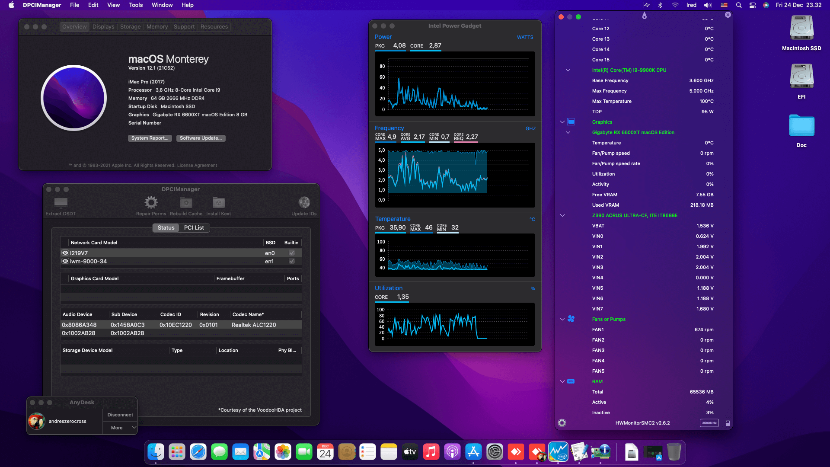This screenshot has height=467, width=830.
Task: Collapse Intel Core i9-9900K CPU section
Action: click(568, 70)
